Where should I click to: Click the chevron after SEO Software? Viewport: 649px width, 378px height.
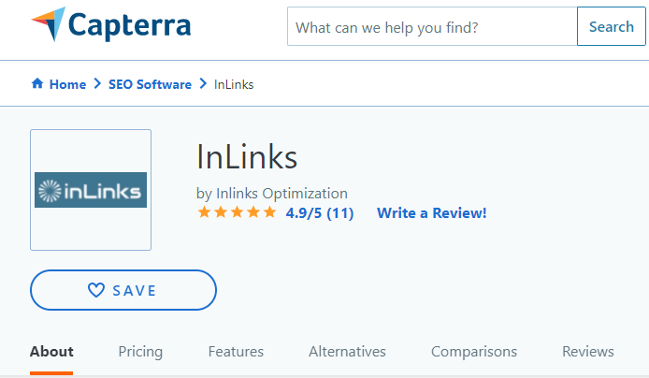click(203, 83)
